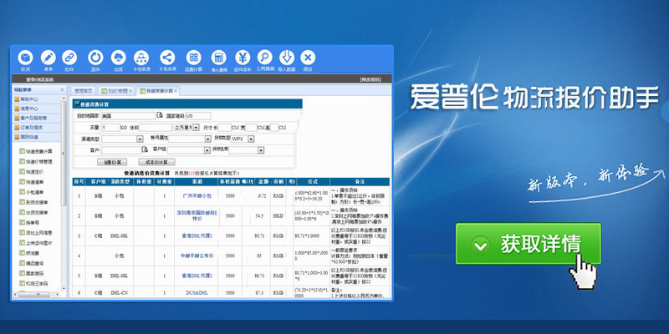Image resolution: width=669 pixels, height=334 pixels.
Task: Click the 退件 circular arrow icon
Action: pos(95,58)
